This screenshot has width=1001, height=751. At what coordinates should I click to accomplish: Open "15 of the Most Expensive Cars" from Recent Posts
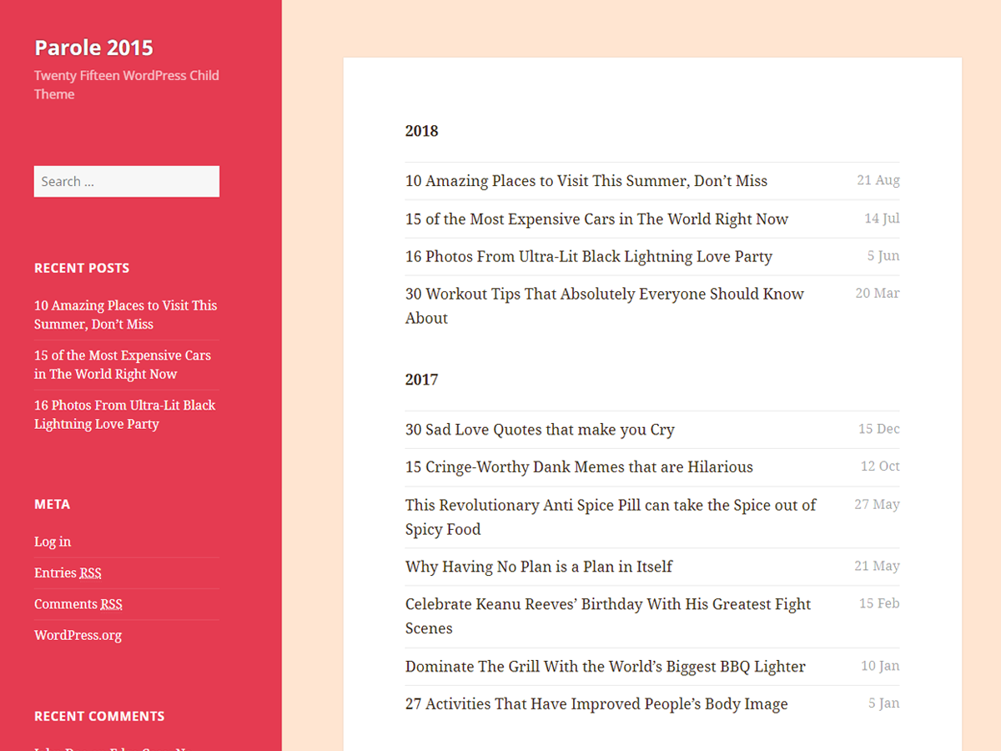point(122,364)
